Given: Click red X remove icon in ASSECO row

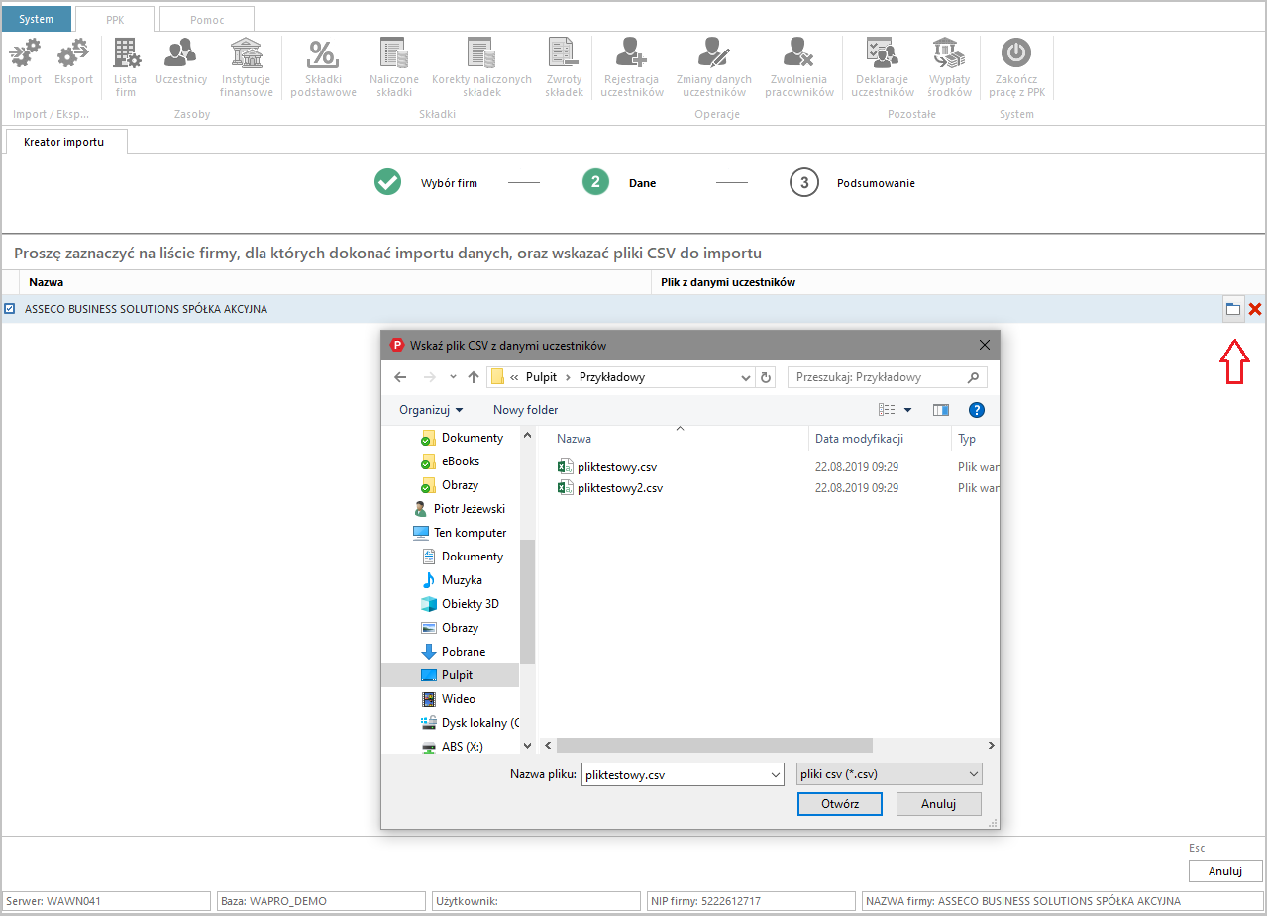Looking at the screenshot, I should coord(1255,309).
